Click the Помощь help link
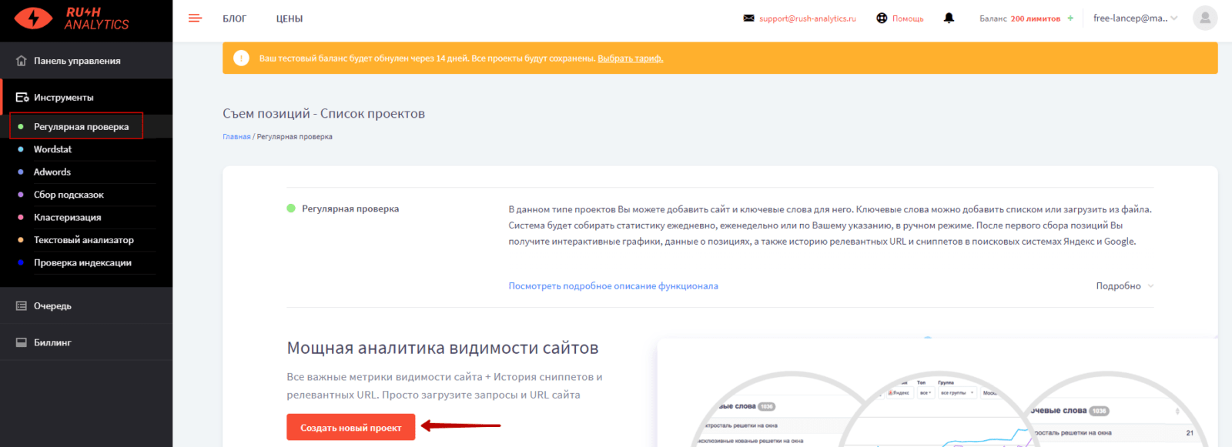1232x447 pixels. pyautogui.click(x=908, y=18)
